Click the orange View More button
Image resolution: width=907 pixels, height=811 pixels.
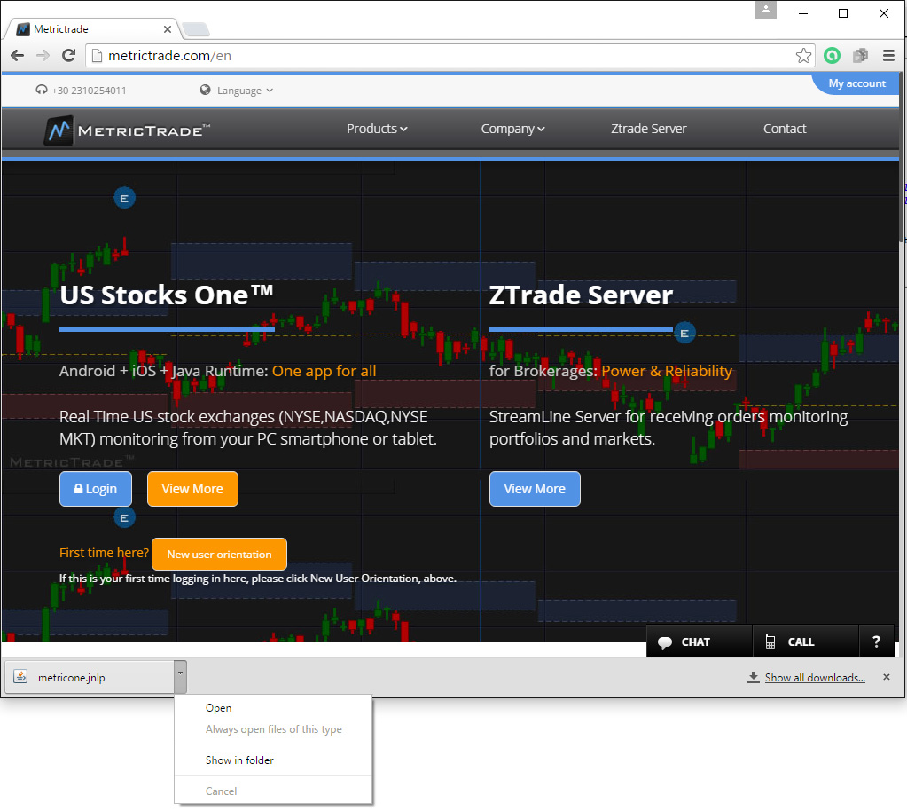(192, 489)
